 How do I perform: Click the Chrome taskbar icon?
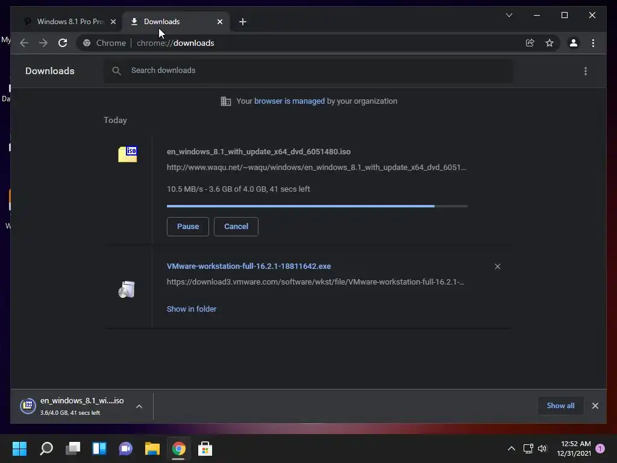[178, 449]
